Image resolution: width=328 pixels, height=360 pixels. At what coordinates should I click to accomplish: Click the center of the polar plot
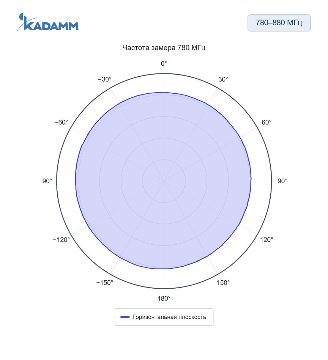(164, 181)
